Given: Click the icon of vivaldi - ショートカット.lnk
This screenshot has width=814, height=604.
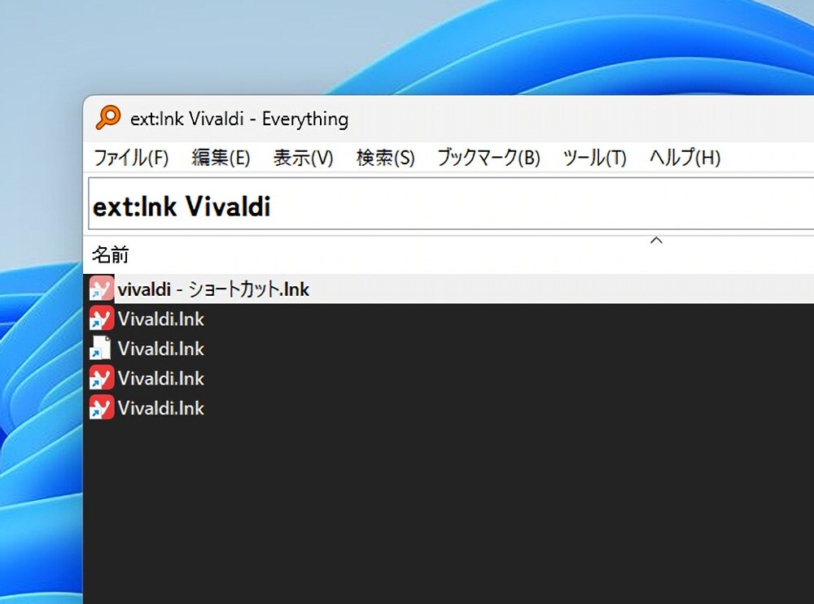Looking at the screenshot, I should (101, 289).
